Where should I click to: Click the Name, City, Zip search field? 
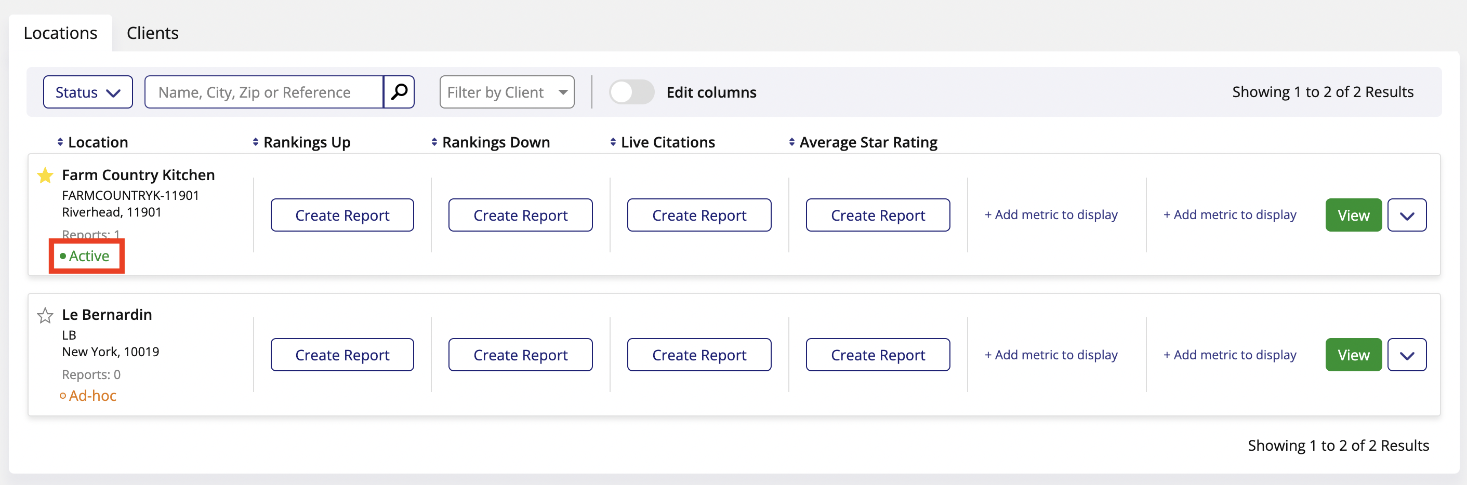(263, 92)
